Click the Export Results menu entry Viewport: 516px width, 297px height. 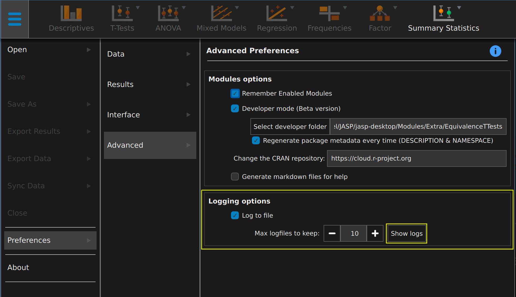pyautogui.click(x=50, y=131)
